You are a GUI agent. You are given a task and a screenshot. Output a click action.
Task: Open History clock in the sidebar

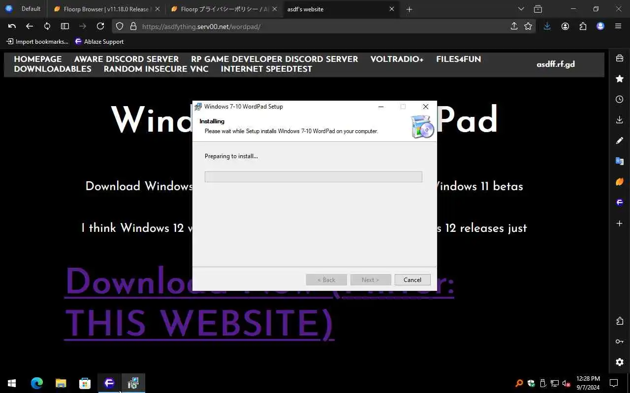[x=620, y=99]
